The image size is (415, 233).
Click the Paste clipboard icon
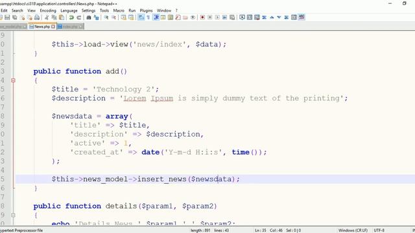pos(62,17)
